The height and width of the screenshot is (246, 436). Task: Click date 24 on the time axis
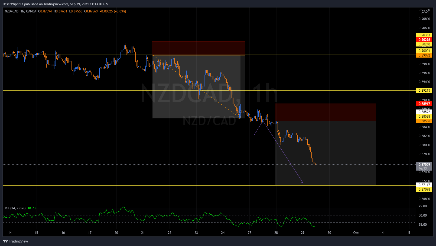(223, 233)
